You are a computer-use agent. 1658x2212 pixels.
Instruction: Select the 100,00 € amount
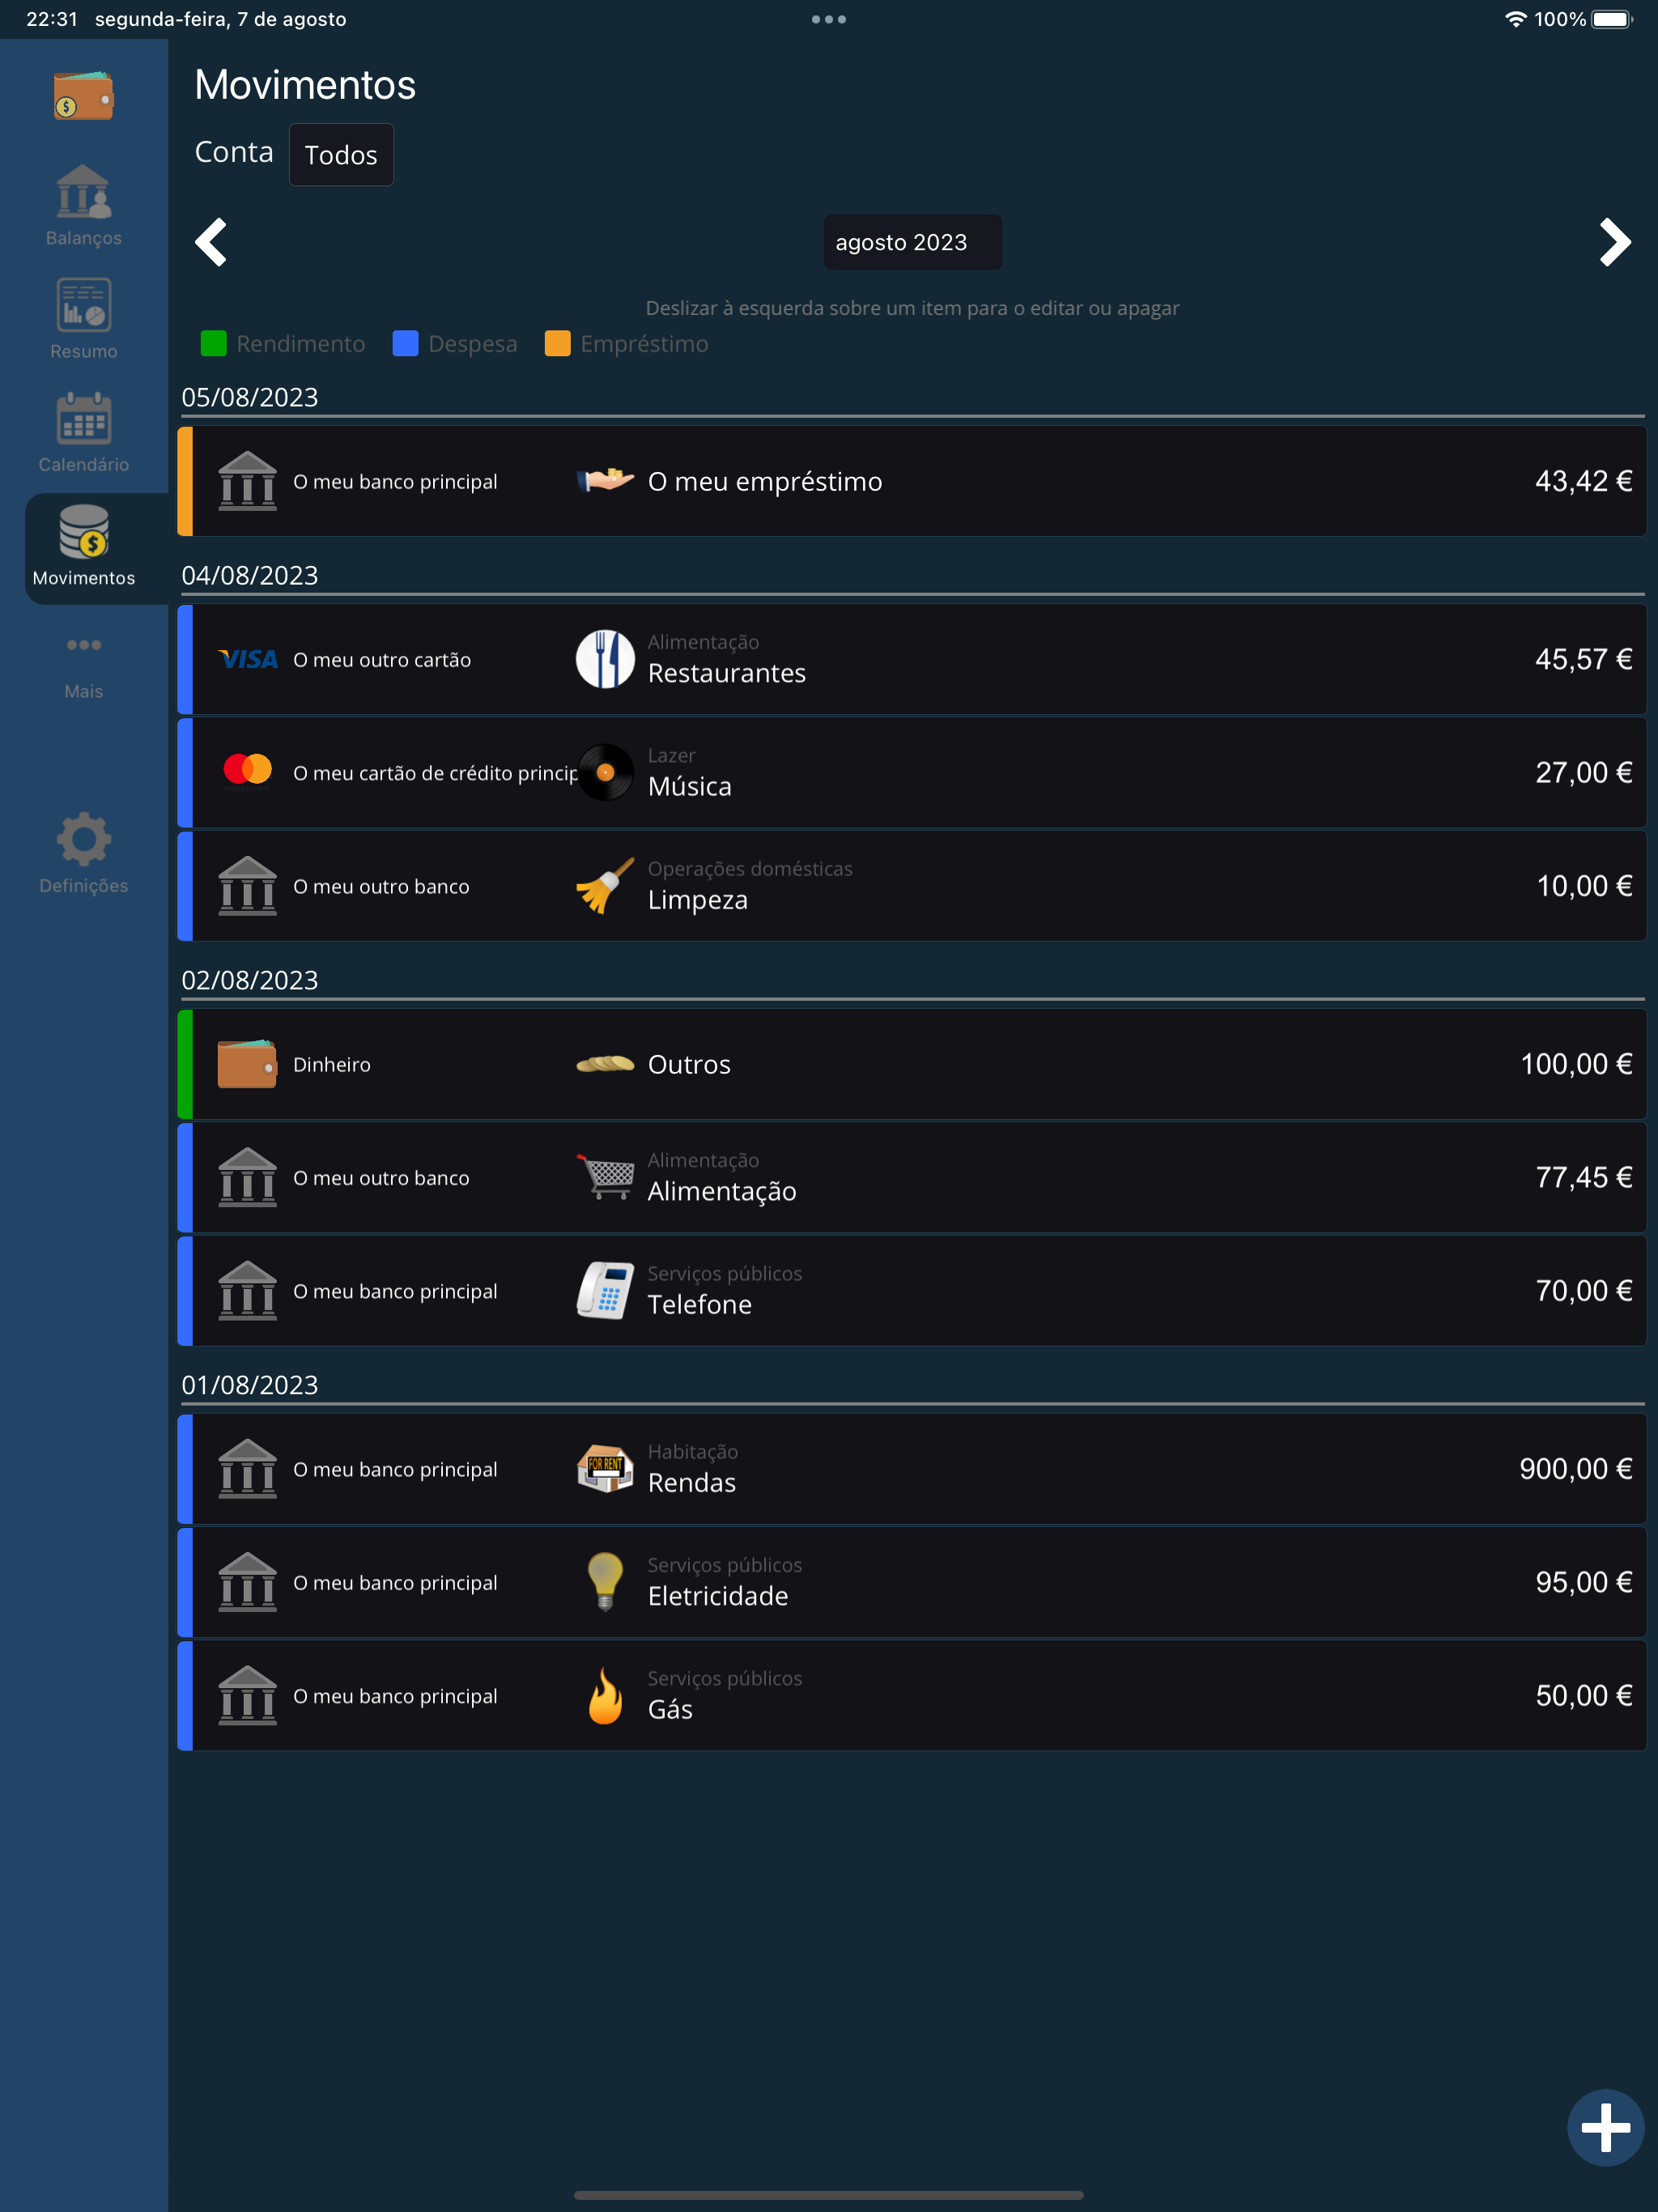(1576, 1064)
